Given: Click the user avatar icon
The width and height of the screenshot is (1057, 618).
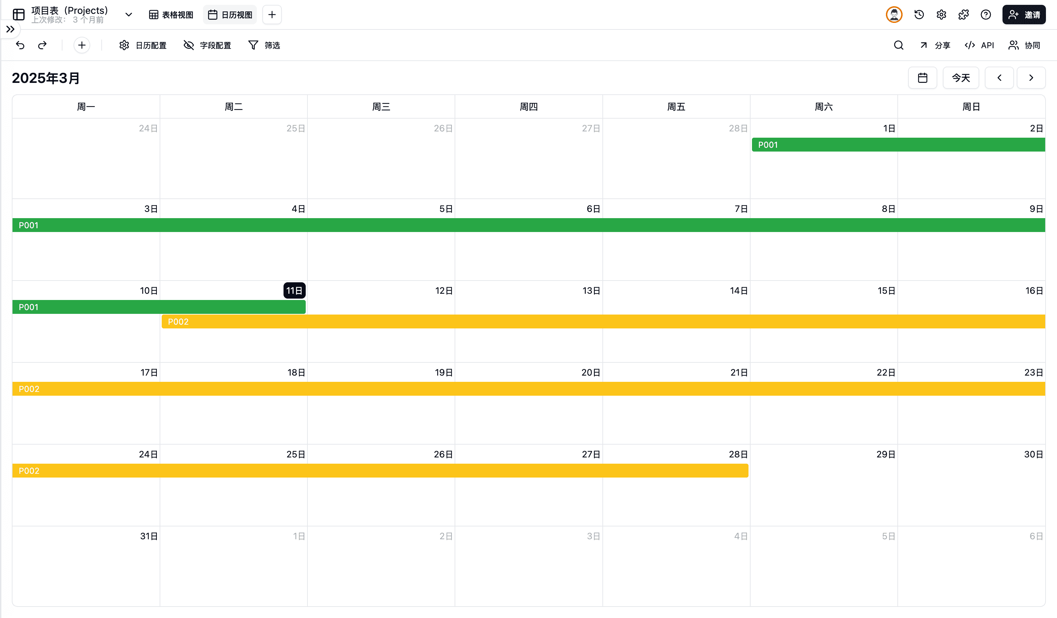Looking at the screenshot, I should pyautogui.click(x=894, y=15).
